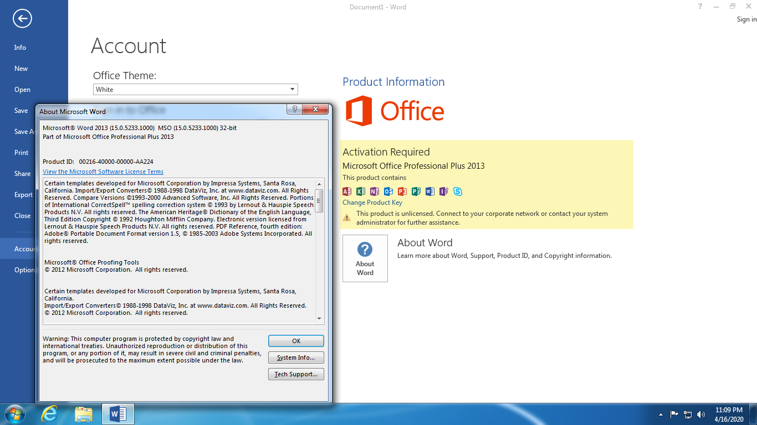Click OK in About Microsoft Word
757x425 pixels.
(296, 341)
